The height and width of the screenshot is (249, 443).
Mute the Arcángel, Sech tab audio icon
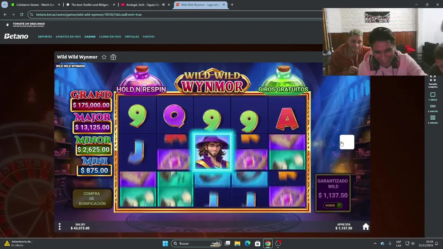pyautogui.click(x=163, y=5)
